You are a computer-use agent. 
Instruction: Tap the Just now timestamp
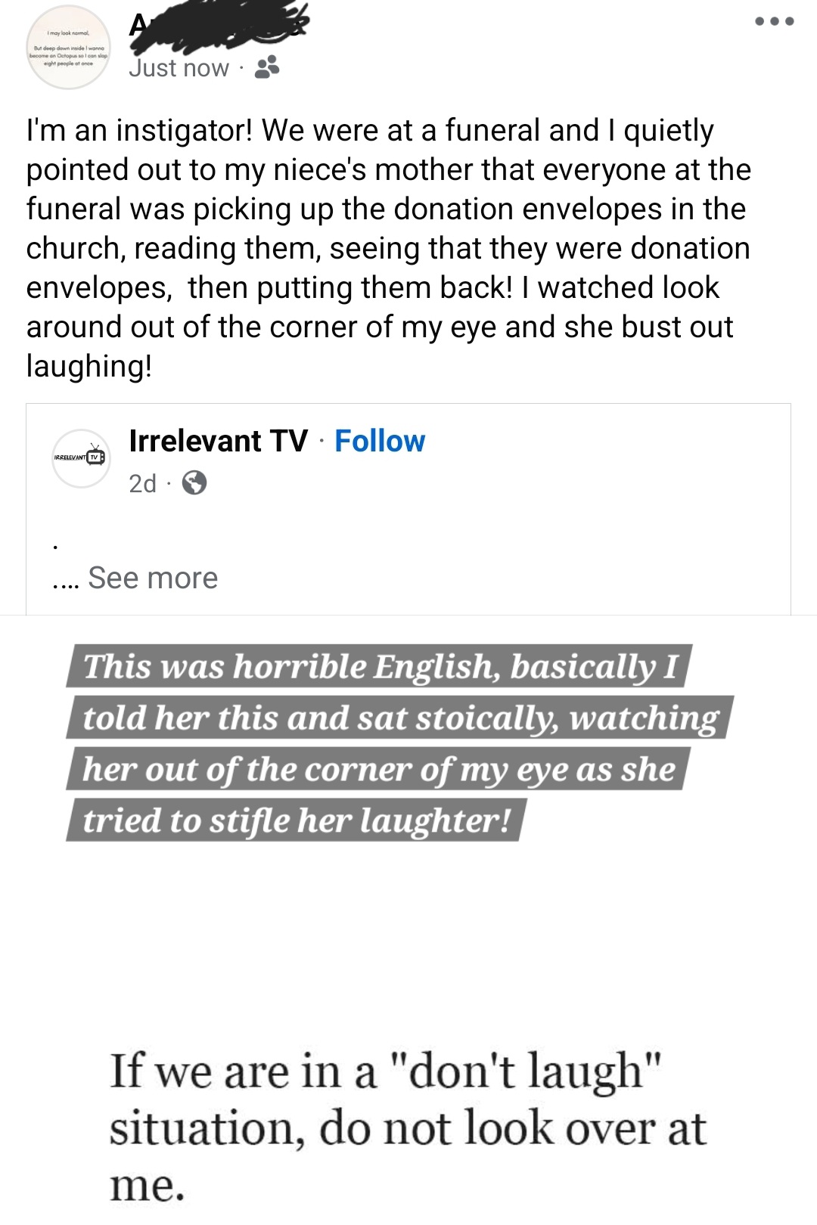point(179,68)
